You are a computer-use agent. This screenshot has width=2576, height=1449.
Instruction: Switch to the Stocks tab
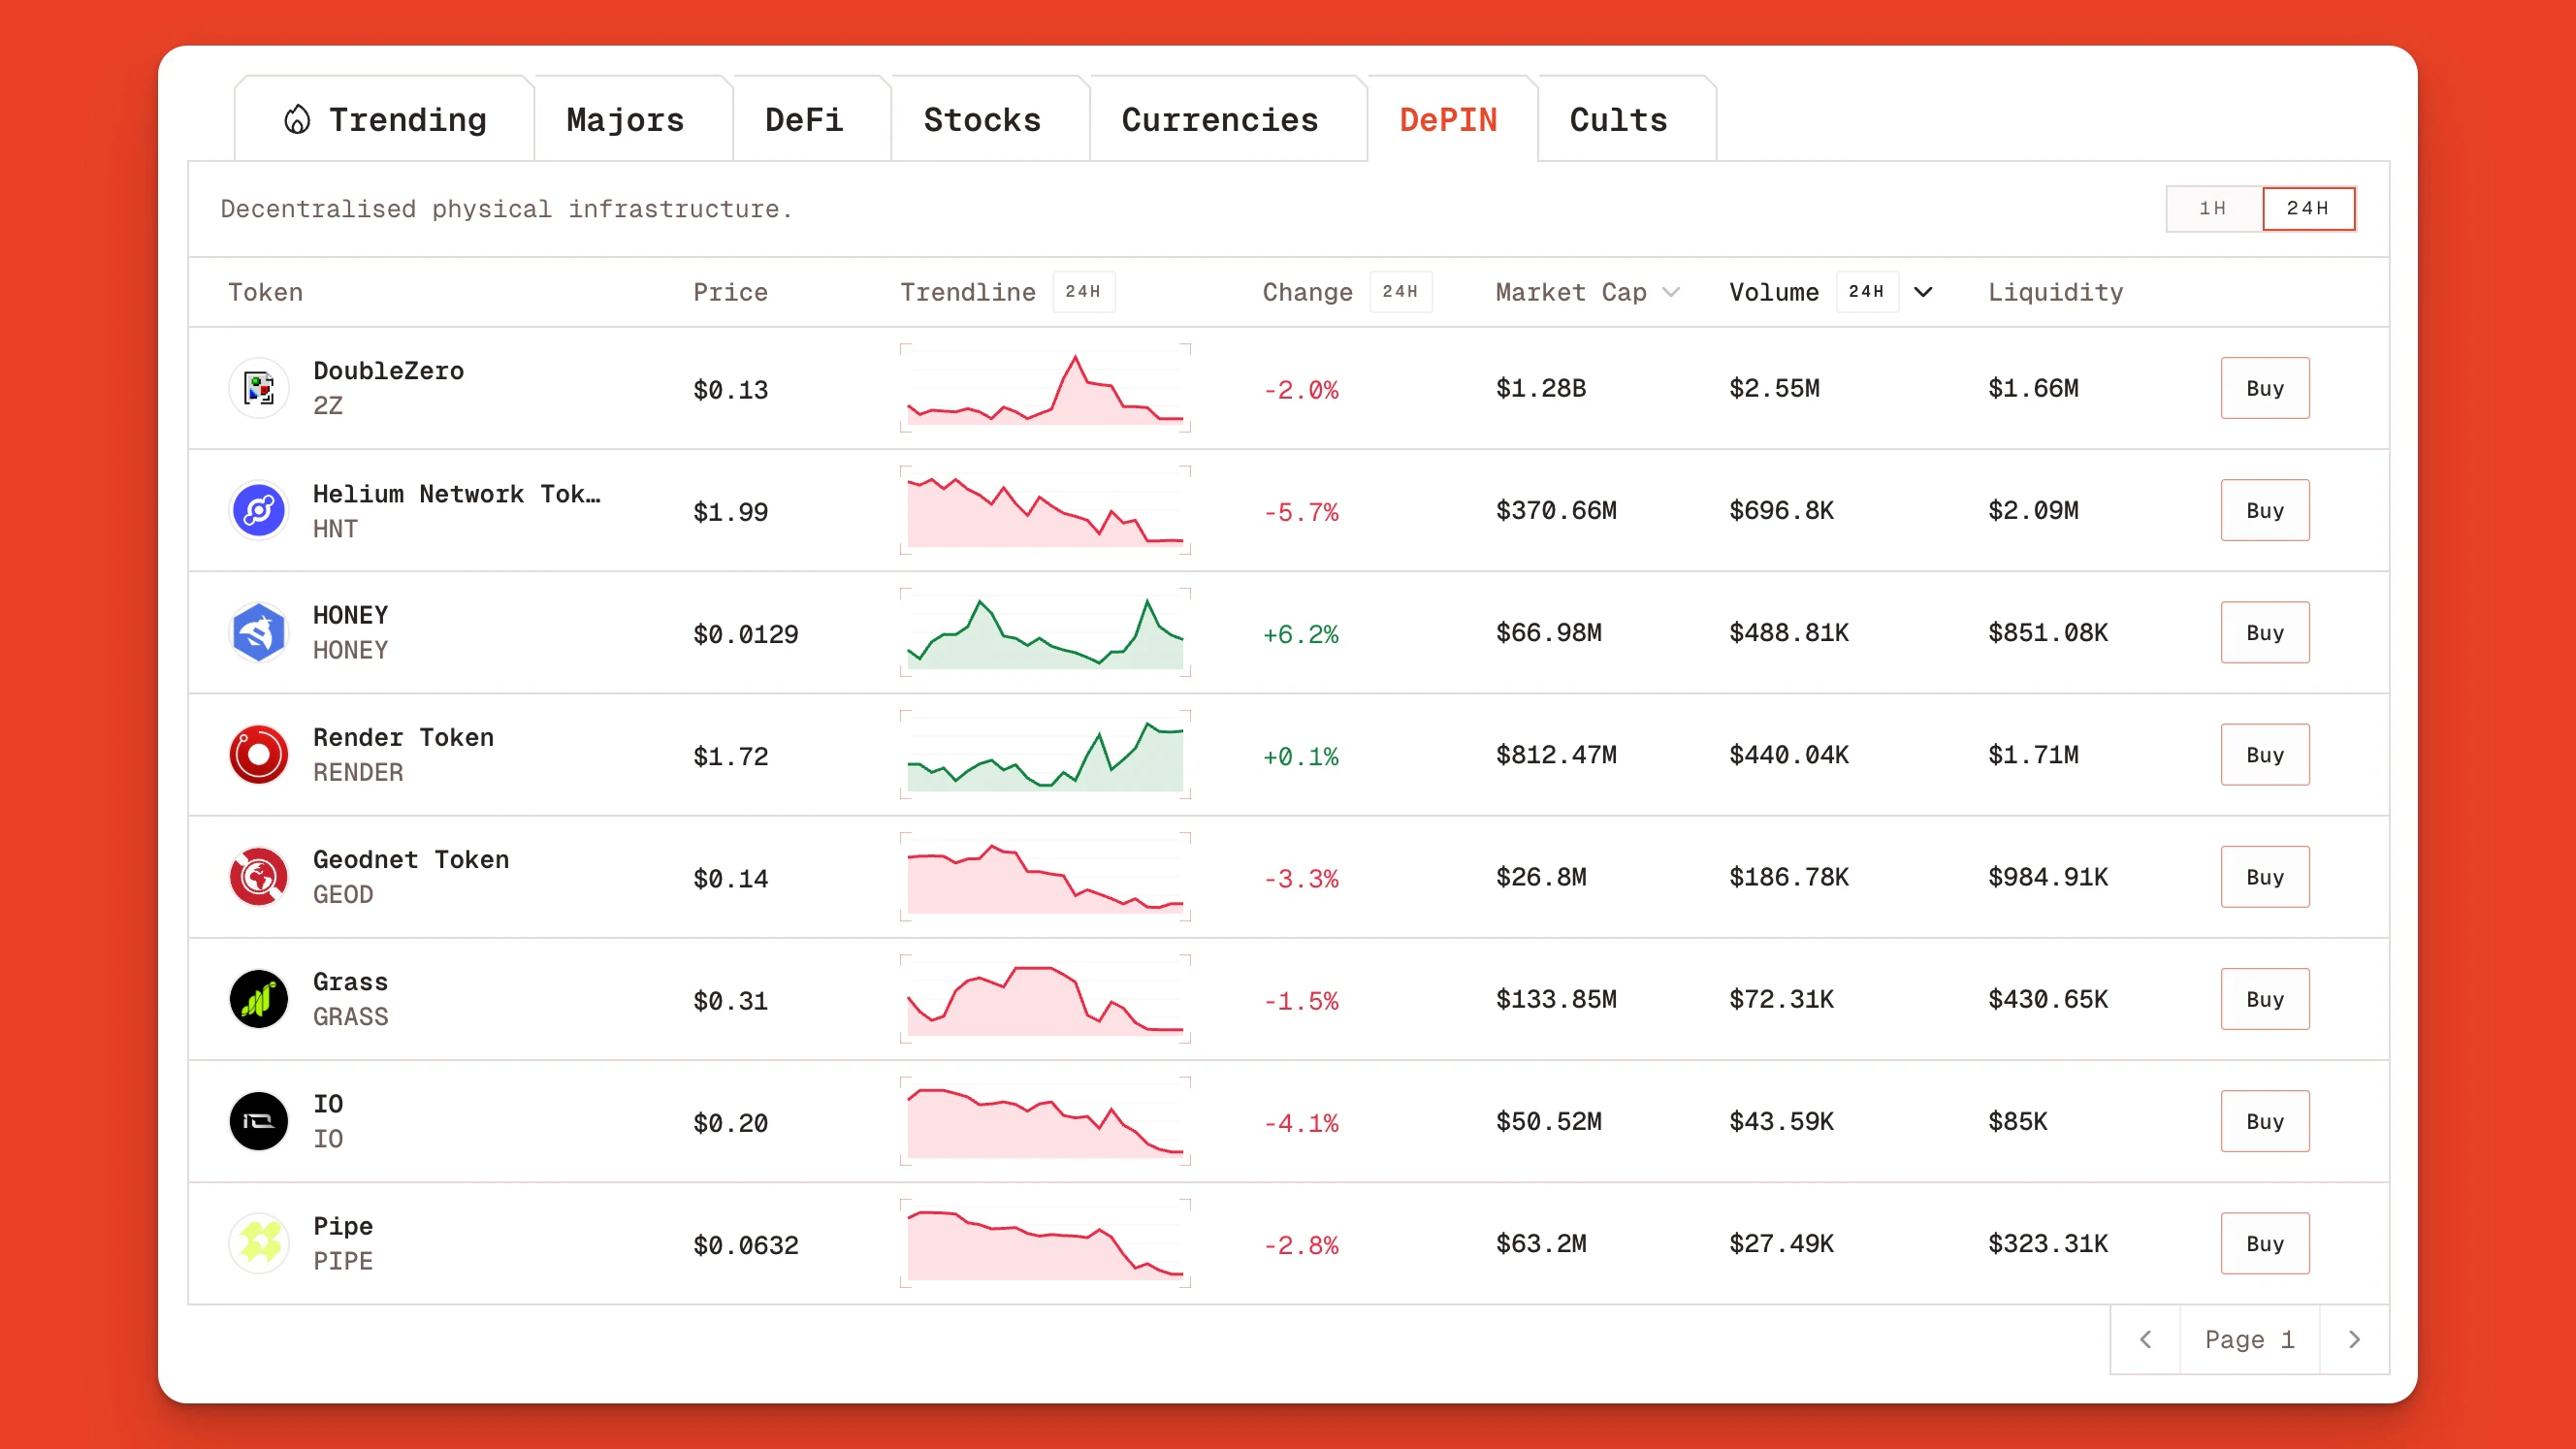(x=982, y=120)
